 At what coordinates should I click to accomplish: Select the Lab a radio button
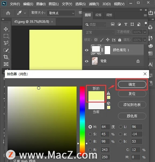pyautogui.click(x=120, y=134)
